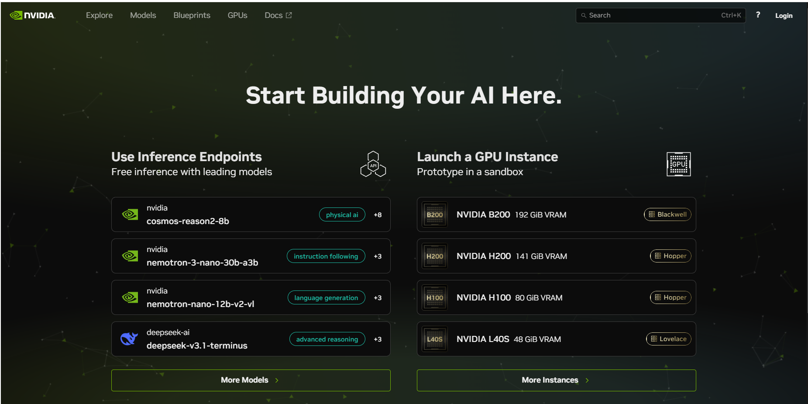Open the Models menu item
Screen dimensions: 808x404
143,15
